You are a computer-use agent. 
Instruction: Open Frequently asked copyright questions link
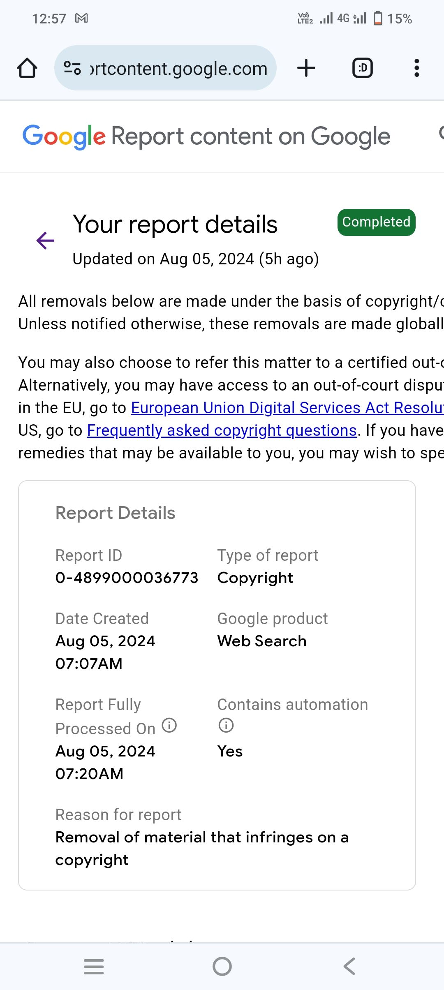click(222, 430)
